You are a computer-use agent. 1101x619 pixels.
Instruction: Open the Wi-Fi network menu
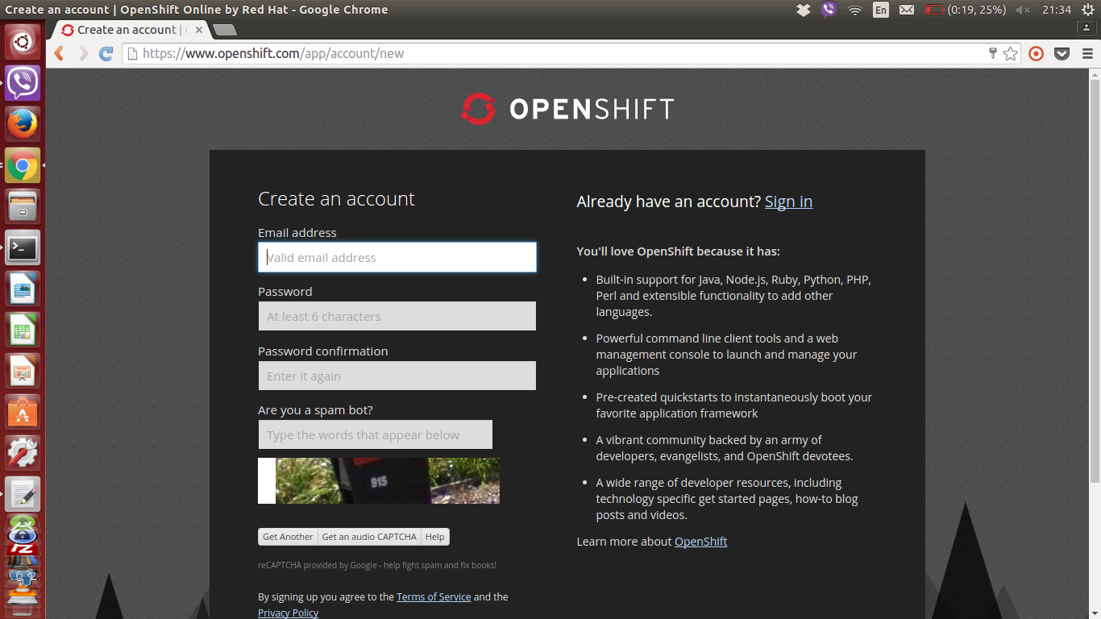click(854, 10)
